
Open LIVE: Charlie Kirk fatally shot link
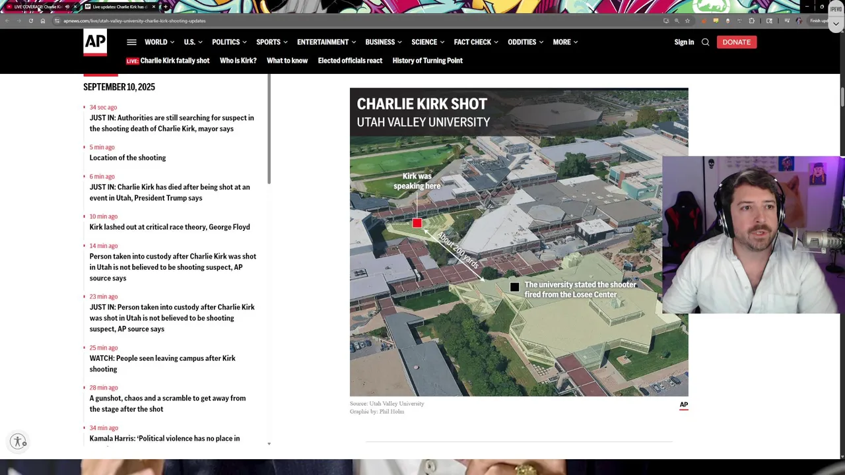pos(168,61)
